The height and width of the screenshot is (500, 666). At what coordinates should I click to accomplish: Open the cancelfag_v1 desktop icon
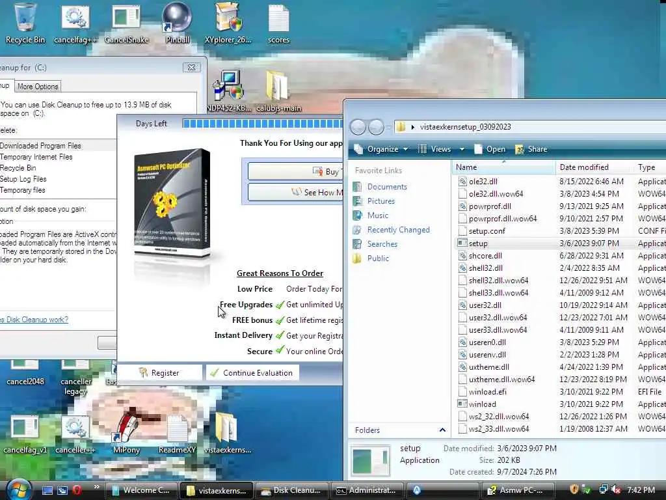coord(25,434)
